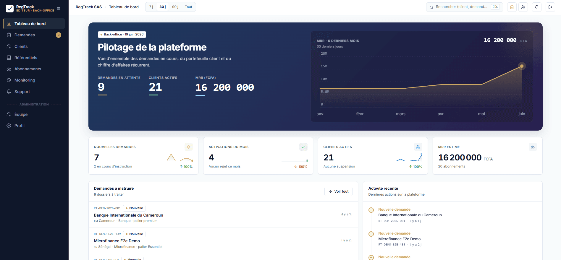Image resolution: width=561 pixels, height=260 pixels.
Task: Click '2 en cours d'instruction' text
Action: [113, 166]
